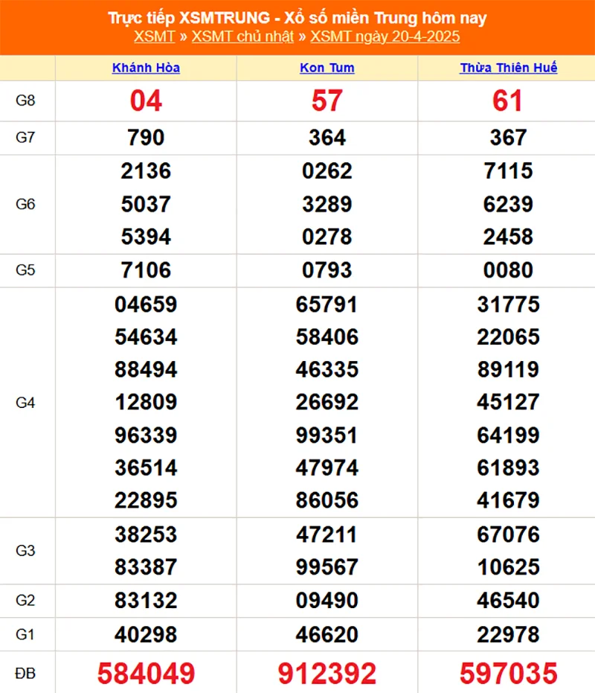Select the G8 row label
Image resolution: width=595 pixels, height=693 pixels.
25,100
